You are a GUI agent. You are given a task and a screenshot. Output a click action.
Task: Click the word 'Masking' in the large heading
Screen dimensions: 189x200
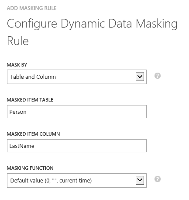[157, 24]
